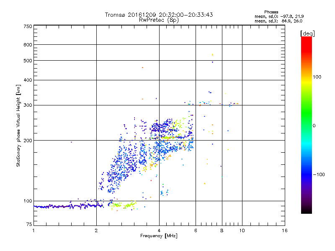Click x-axis tick label "4"

point(159,231)
